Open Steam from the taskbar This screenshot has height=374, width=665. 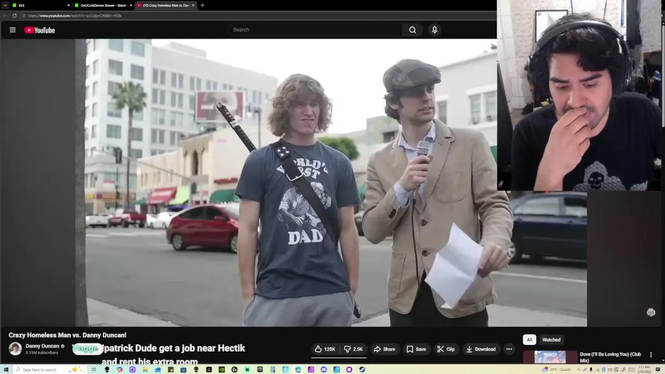(x=362, y=369)
